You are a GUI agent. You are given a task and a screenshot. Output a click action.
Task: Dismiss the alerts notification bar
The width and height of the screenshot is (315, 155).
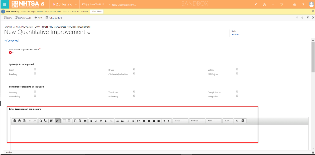(x=312, y=11)
